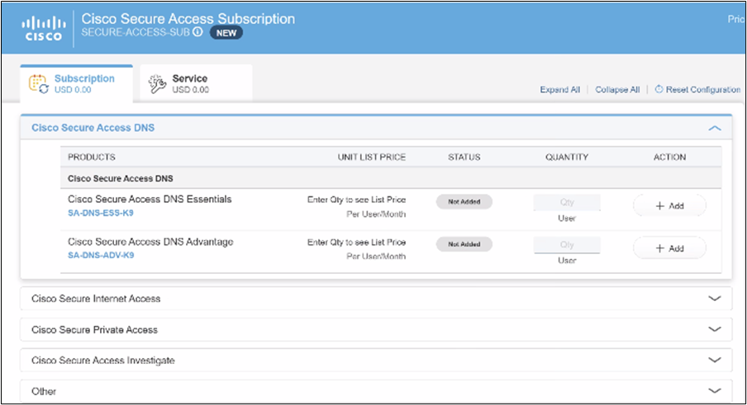Click the Expand All link
This screenshot has width=747, height=405.
pos(559,90)
